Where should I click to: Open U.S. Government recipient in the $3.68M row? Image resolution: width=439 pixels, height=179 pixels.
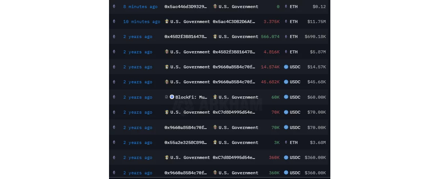[x=239, y=142]
